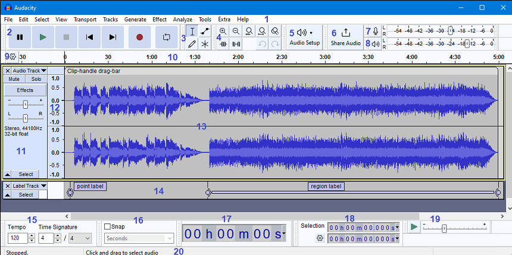The height and width of the screenshot is (255, 512).
Task: Click the Redo arrow icon
Action: point(275,44)
